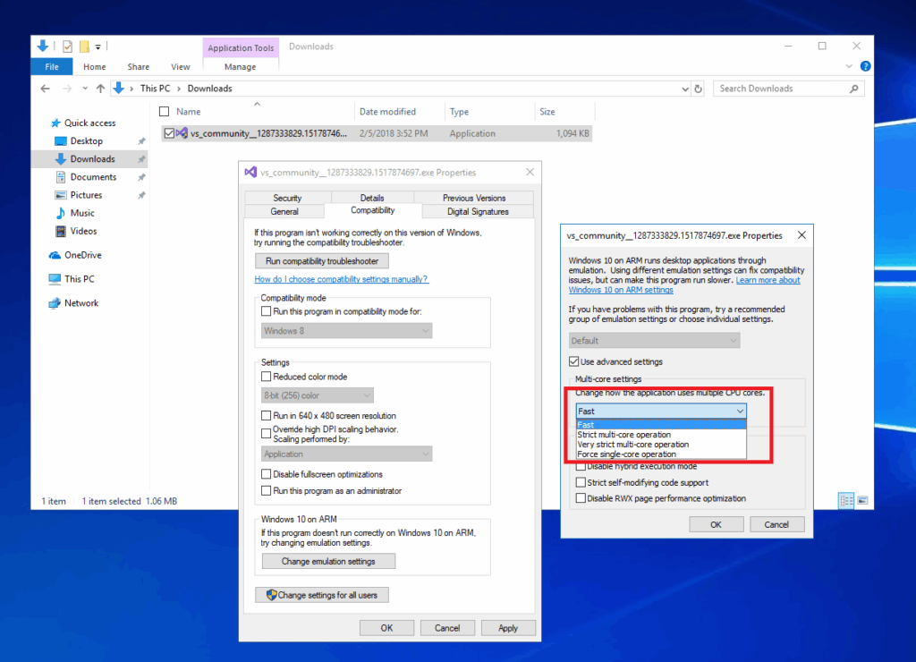
Task: Open the View ribbon tab
Action: (x=180, y=66)
